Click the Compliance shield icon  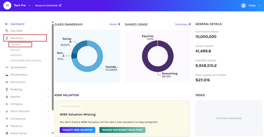7,119
